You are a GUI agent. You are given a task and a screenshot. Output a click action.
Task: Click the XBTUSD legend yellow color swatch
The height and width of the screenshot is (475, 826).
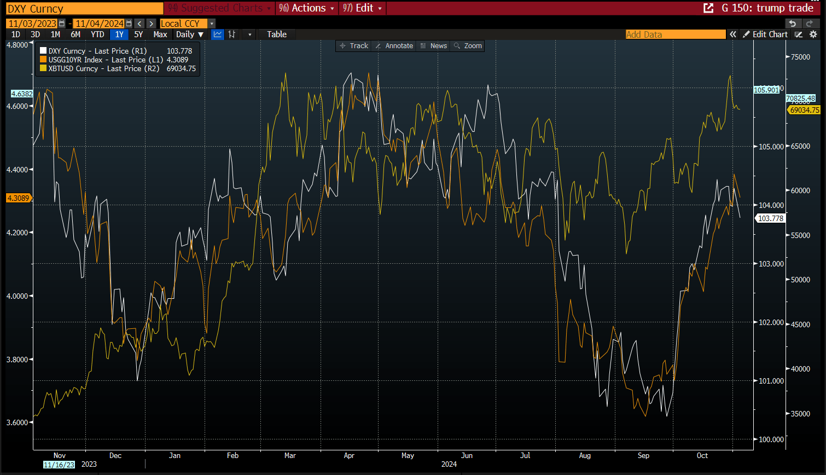pyautogui.click(x=43, y=68)
